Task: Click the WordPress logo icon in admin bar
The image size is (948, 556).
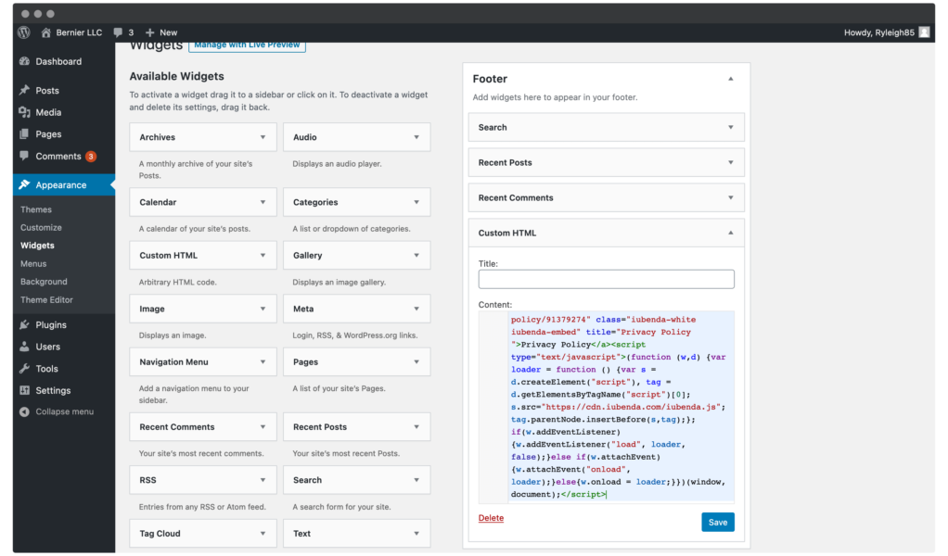Action: pos(24,32)
